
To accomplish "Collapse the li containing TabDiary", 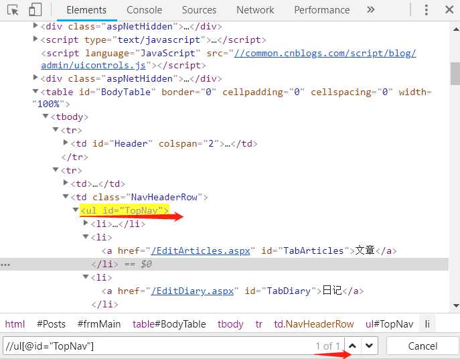I will [x=86, y=277].
